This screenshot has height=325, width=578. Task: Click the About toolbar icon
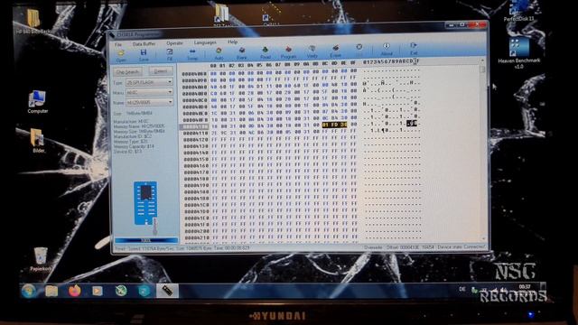pyautogui.click(x=386, y=50)
